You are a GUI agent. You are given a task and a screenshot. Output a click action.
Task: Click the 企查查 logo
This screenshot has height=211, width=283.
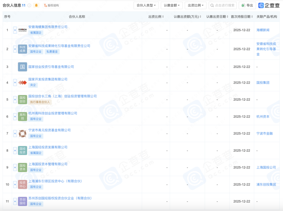click(269, 5)
